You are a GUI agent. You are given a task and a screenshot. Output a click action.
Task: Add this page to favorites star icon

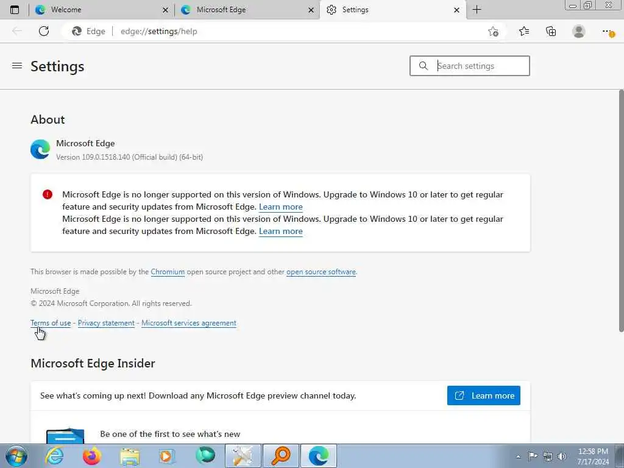click(493, 32)
